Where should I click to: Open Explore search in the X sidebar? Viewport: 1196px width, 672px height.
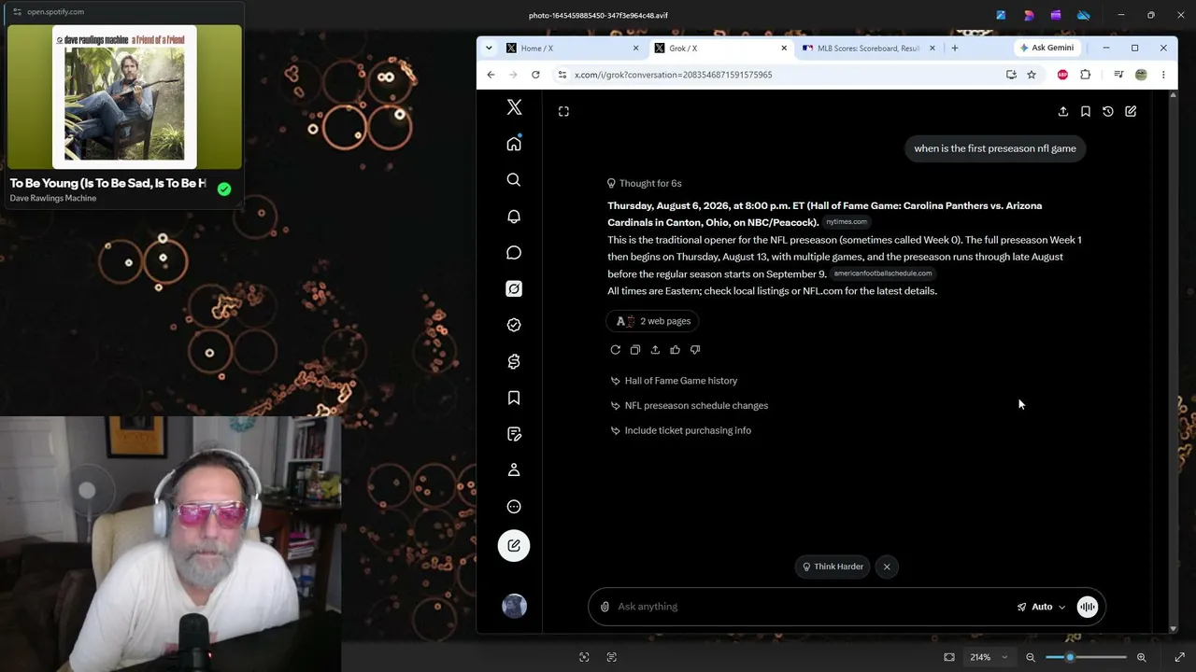click(x=514, y=180)
